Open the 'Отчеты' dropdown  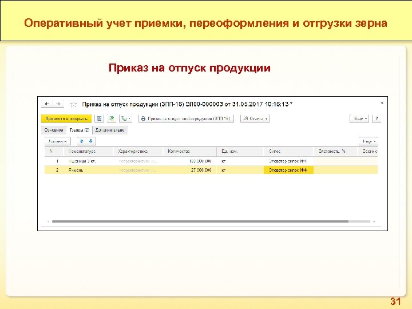(x=255, y=118)
